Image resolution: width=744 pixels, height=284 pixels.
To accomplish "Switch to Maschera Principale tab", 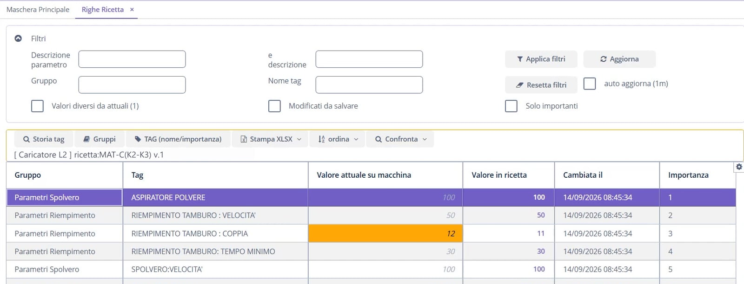I will (x=38, y=10).
